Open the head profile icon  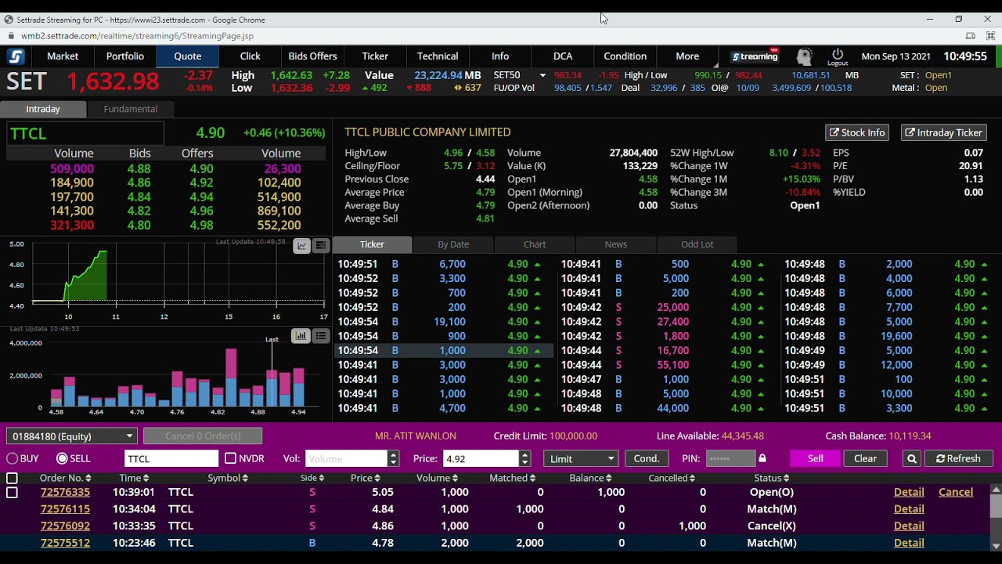804,56
